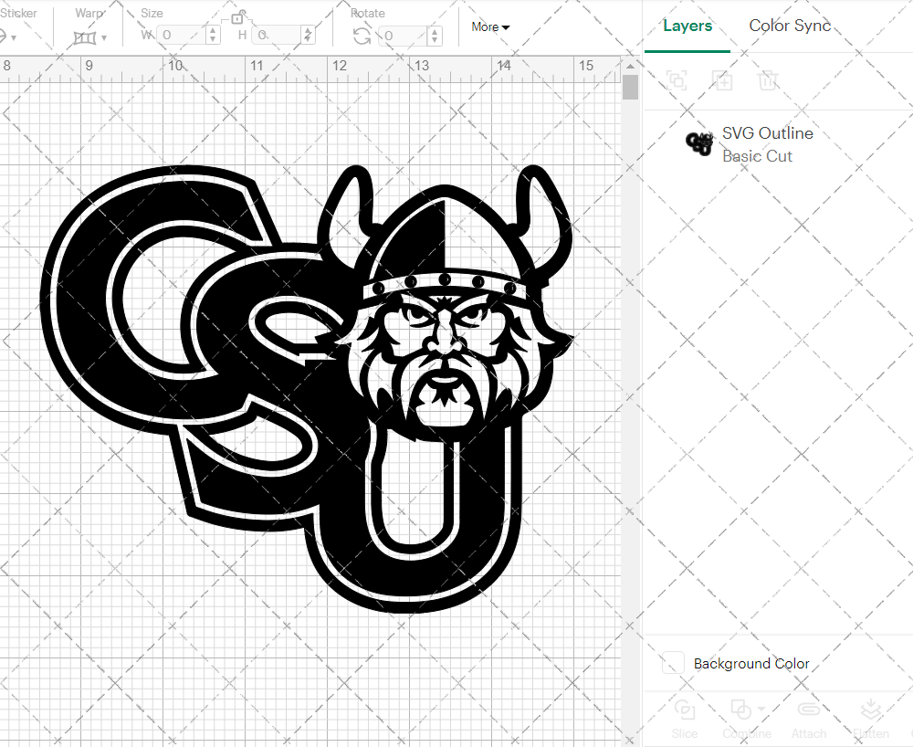This screenshot has width=913, height=747.
Task: Click the Rotate refresh icon
Action: (361, 35)
